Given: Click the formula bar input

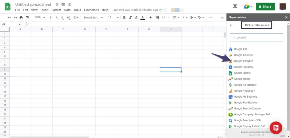Looking at the screenshot, I should pos(128,24).
